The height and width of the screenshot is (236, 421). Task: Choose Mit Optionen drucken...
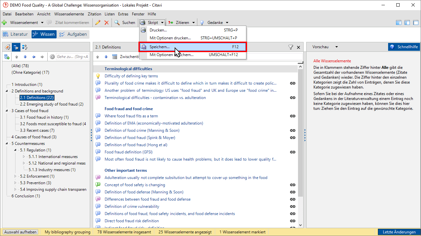(x=193, y=38)
